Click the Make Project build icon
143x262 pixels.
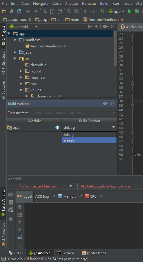pos(102,11)
